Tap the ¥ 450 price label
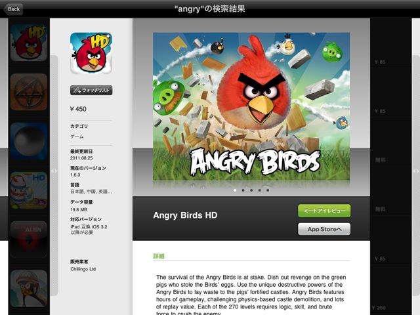The image size is (420, 315). [78, 109]
